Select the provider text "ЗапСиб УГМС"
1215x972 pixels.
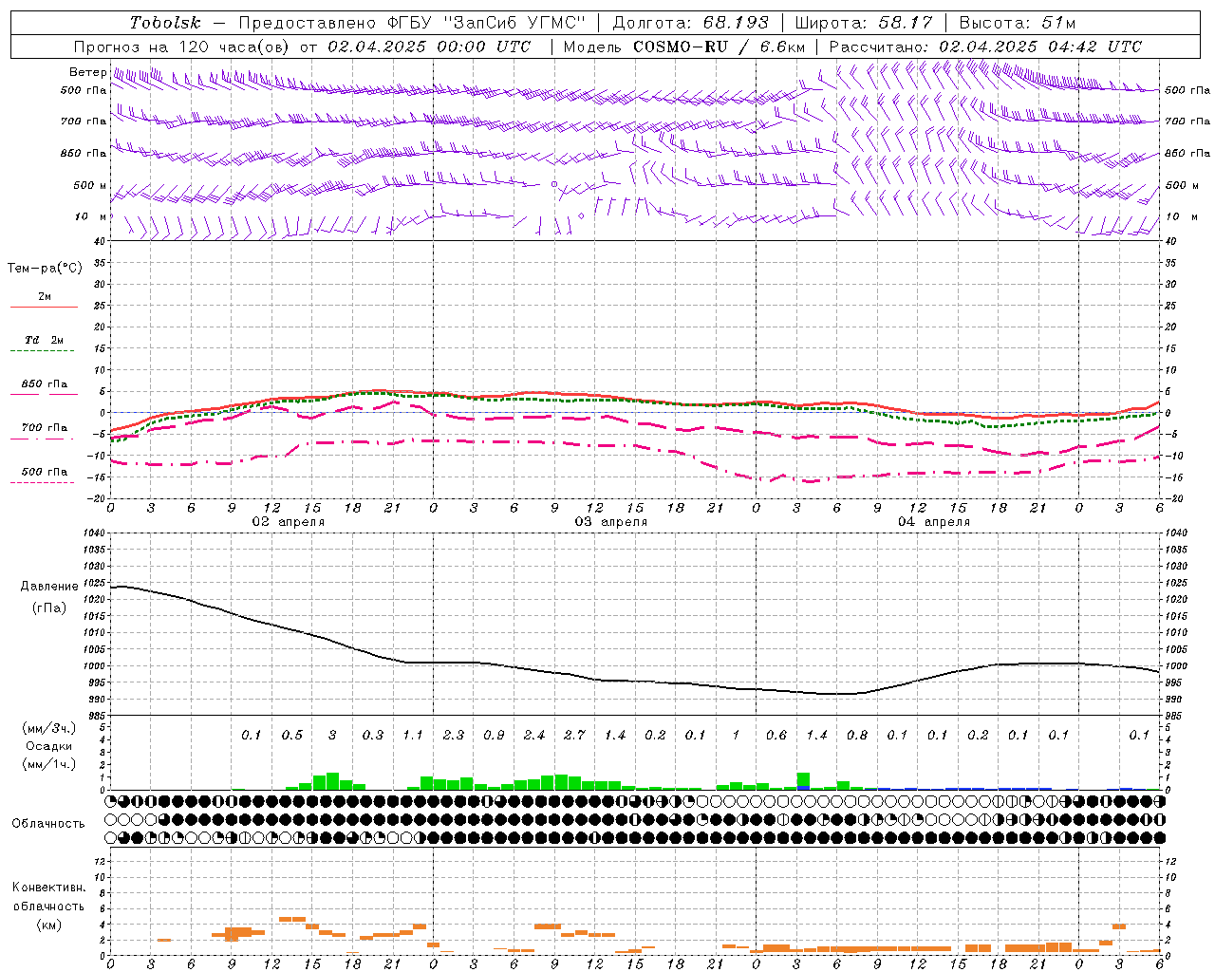514,23
